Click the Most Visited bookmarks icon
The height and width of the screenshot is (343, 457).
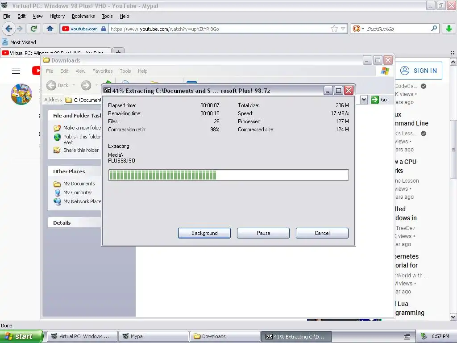pos(4,42)
